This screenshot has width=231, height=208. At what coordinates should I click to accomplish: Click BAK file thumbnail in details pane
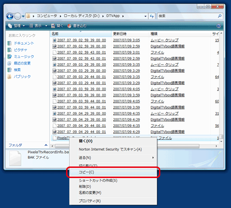coord(15,158)
